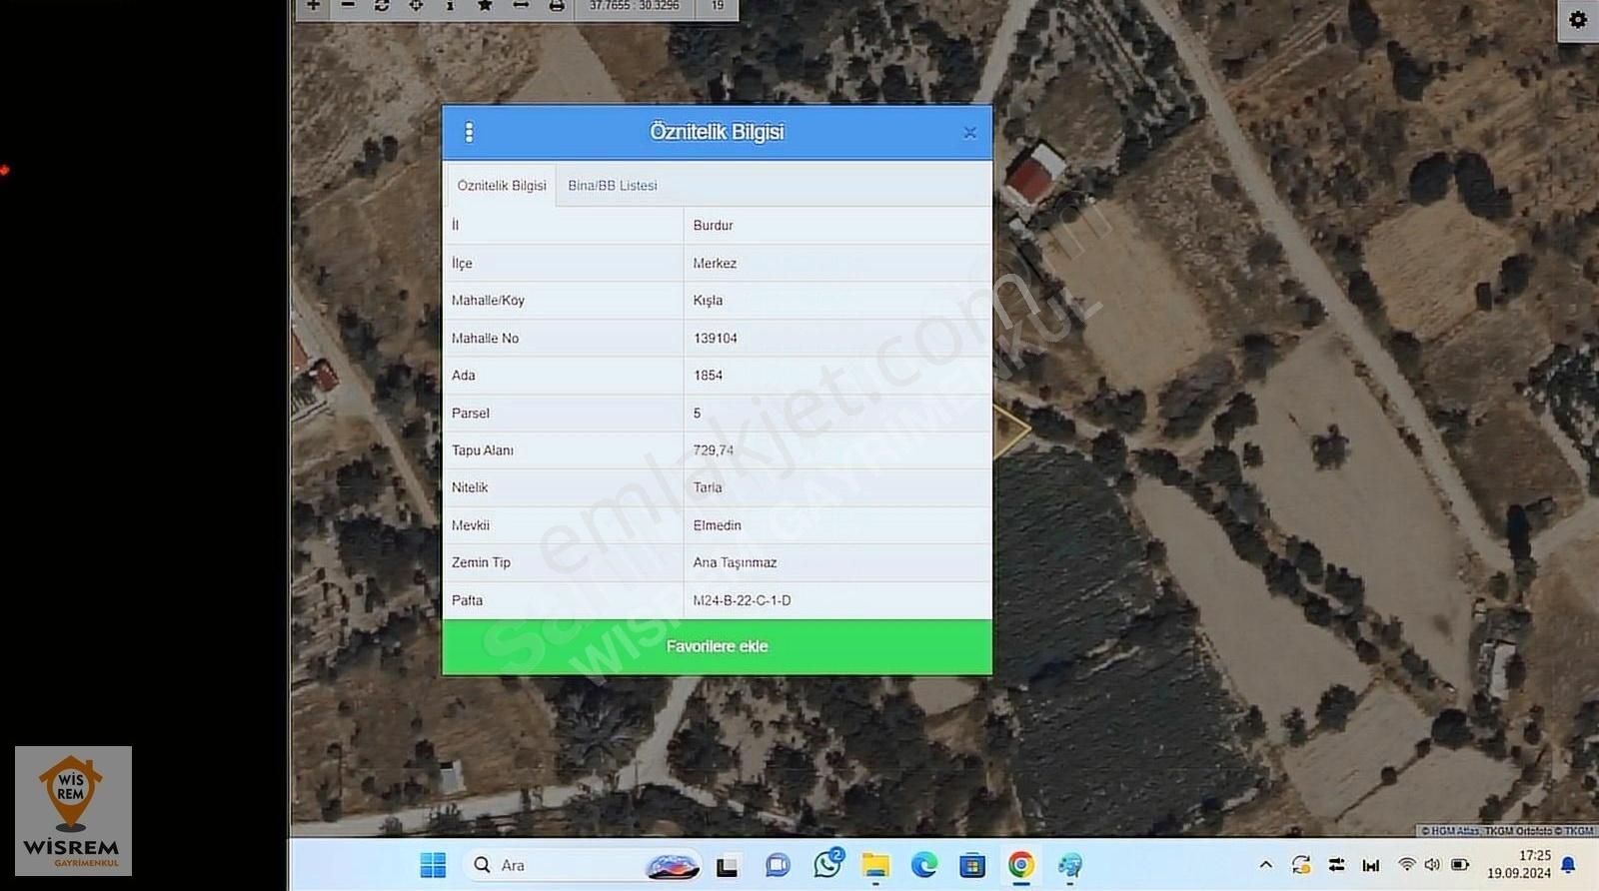This screenshot has width=1599, height=891.
Task: Select the measure distance tool
Action: 521,6
